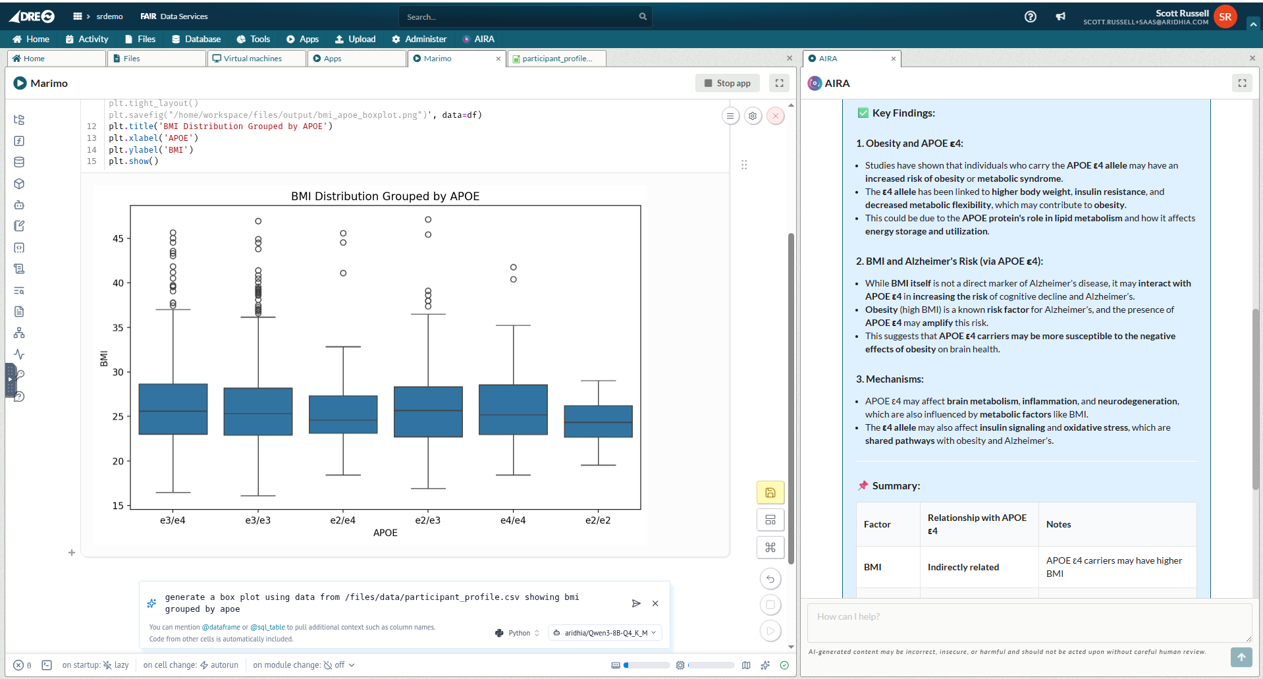Click the @dataframe mention link
Image resolution: width=1263 pixels, height=679 pixels.
click(221, 627)
